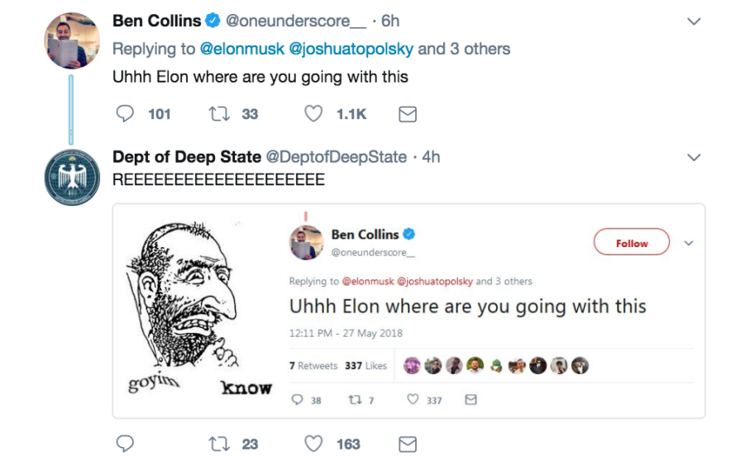Image resolution: width=745 pixels, height=461 pixels.
Task: Reply to Ben Collins' tweet
Action: (x=125, y=113)
